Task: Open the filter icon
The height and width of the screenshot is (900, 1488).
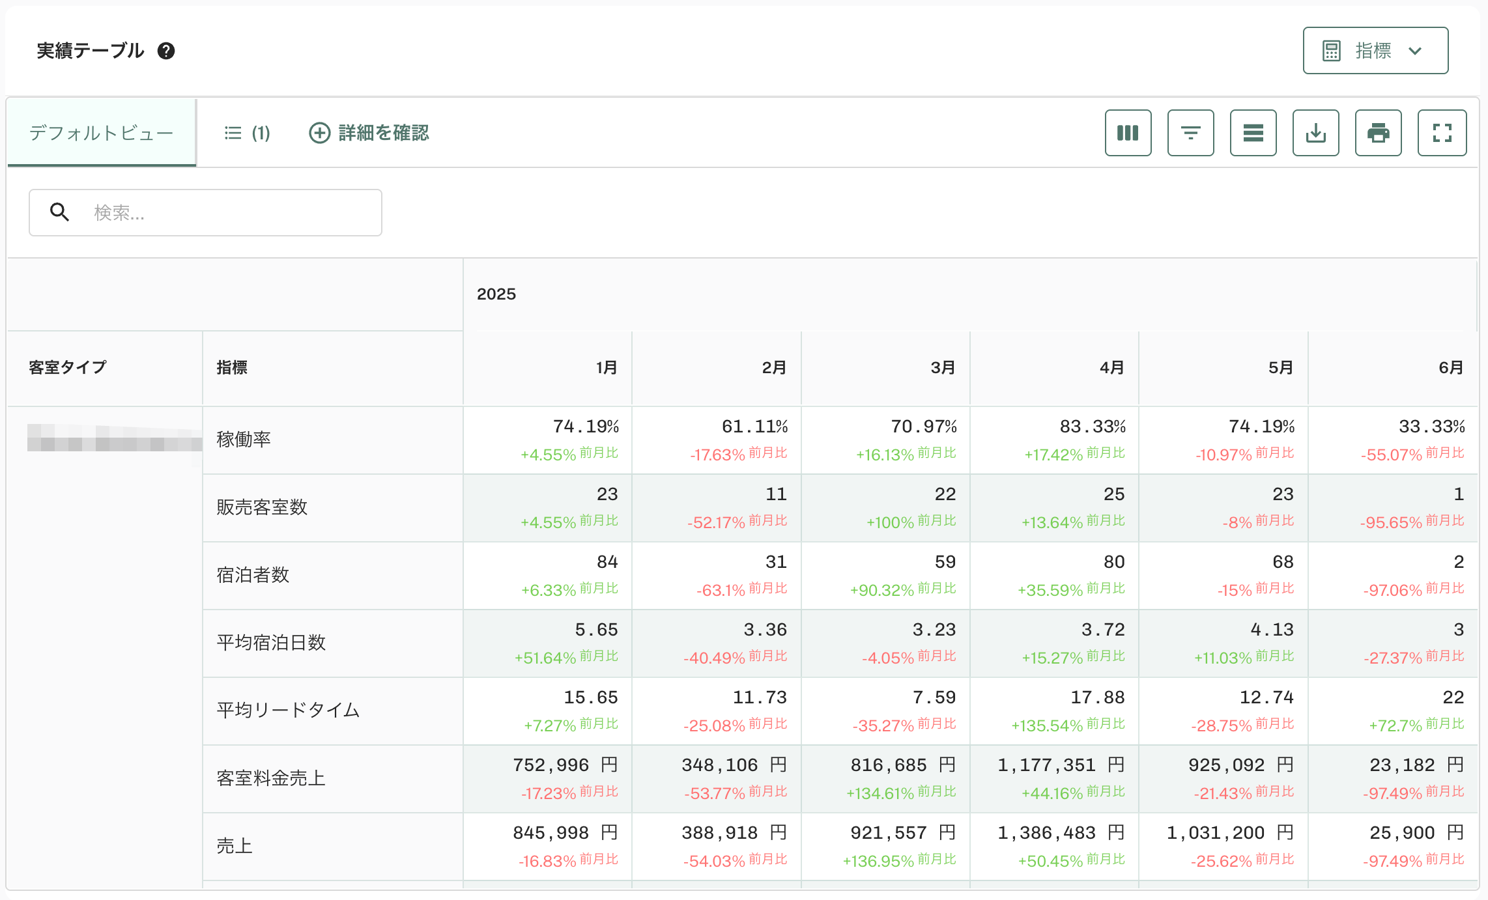Action: [x=1190, y=133]
